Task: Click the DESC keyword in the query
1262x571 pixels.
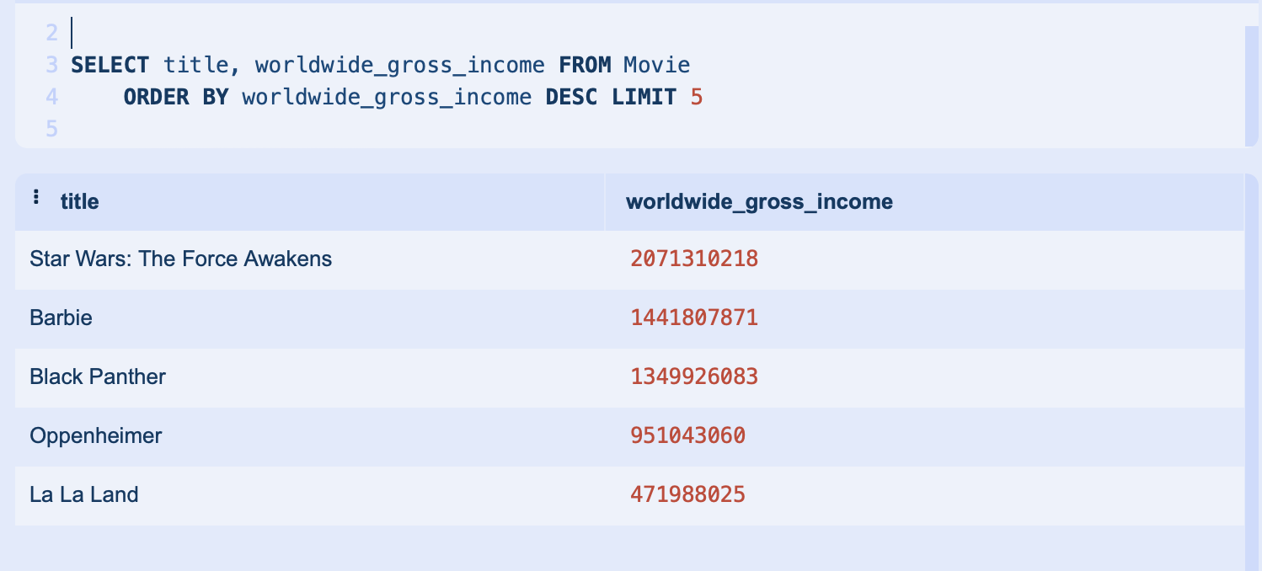Action: pyautogui.click(x=572, y=98)
